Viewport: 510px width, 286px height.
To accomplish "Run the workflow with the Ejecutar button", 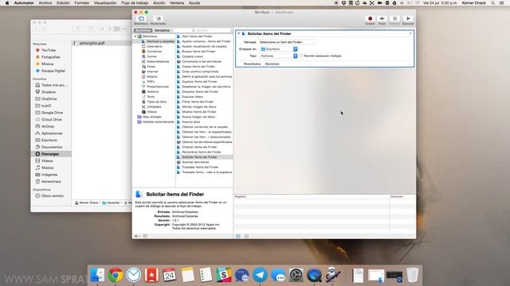I will [408, 20].
